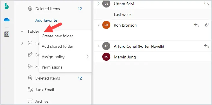
Task: Open the More apps grid icon
Action: coord(7,34)
